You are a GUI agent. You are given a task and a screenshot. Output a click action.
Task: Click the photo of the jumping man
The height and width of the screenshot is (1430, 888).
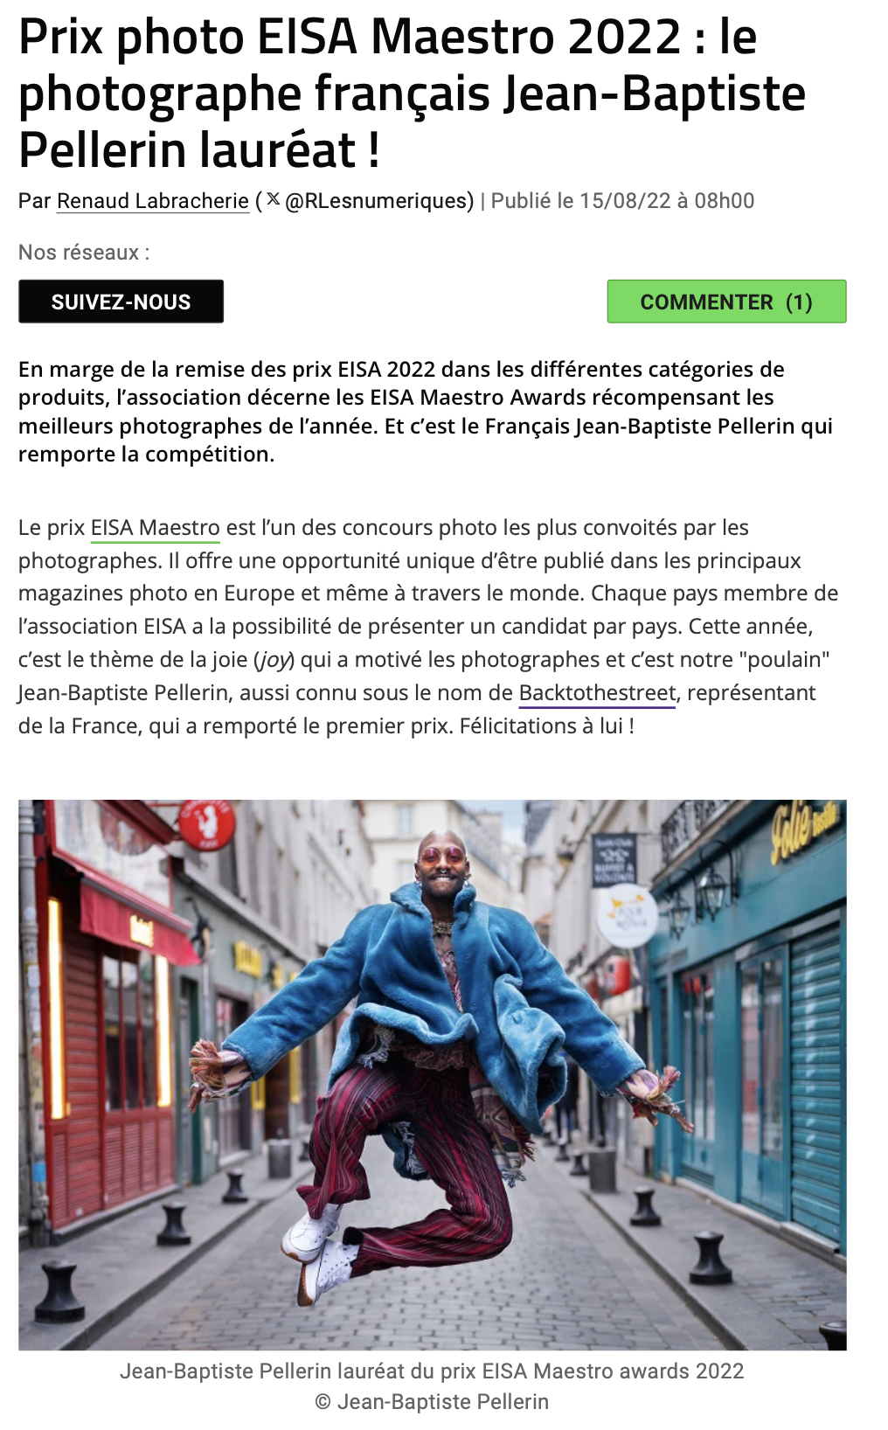(x=432, y=1075)
